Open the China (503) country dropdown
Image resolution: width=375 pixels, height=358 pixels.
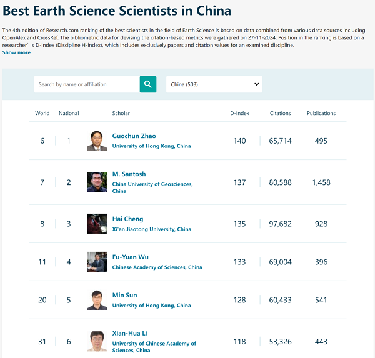[214, 84]
